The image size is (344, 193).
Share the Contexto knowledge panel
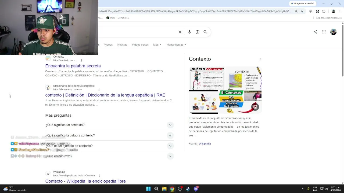[x=315, y=32]
